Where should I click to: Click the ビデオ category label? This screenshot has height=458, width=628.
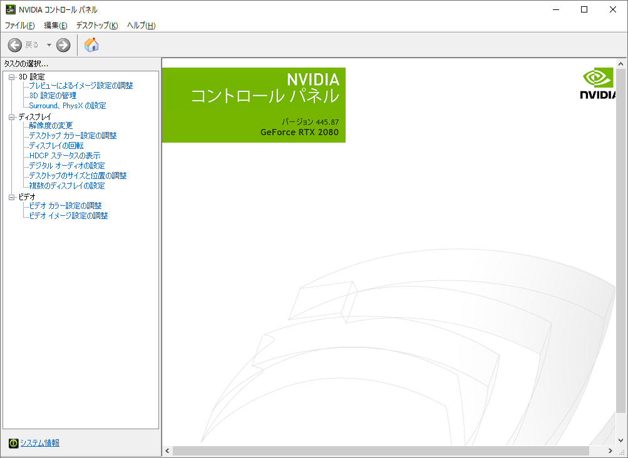[x=27, y=197]
